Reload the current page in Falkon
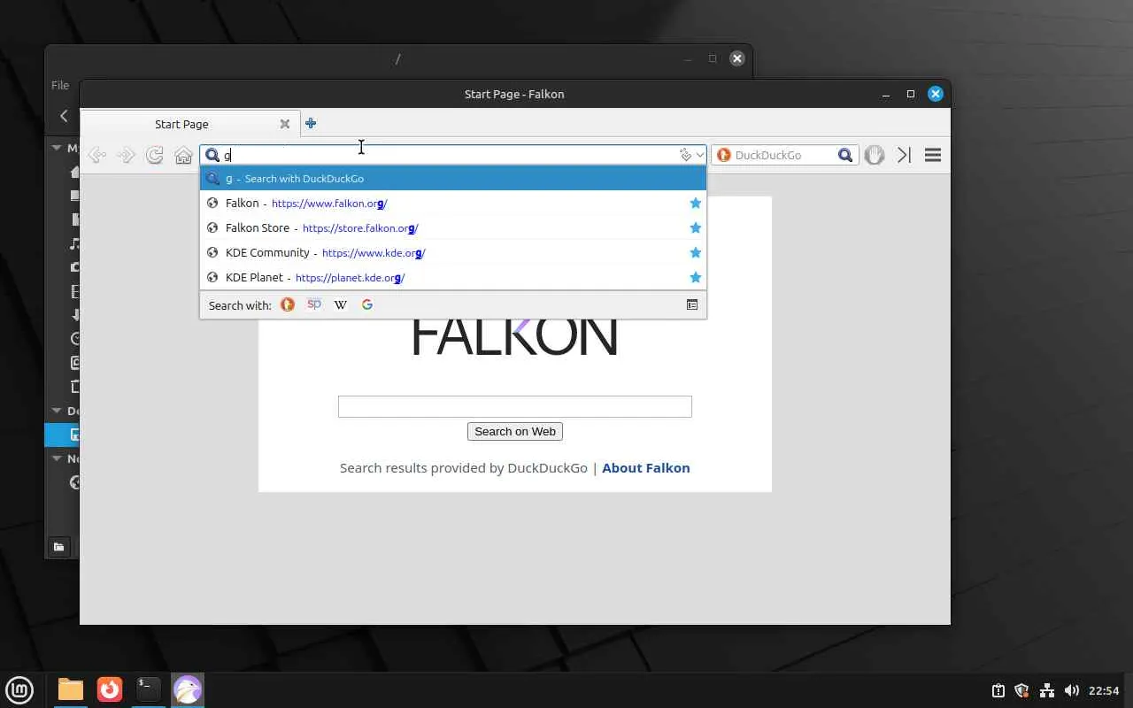 pos(155,155)
